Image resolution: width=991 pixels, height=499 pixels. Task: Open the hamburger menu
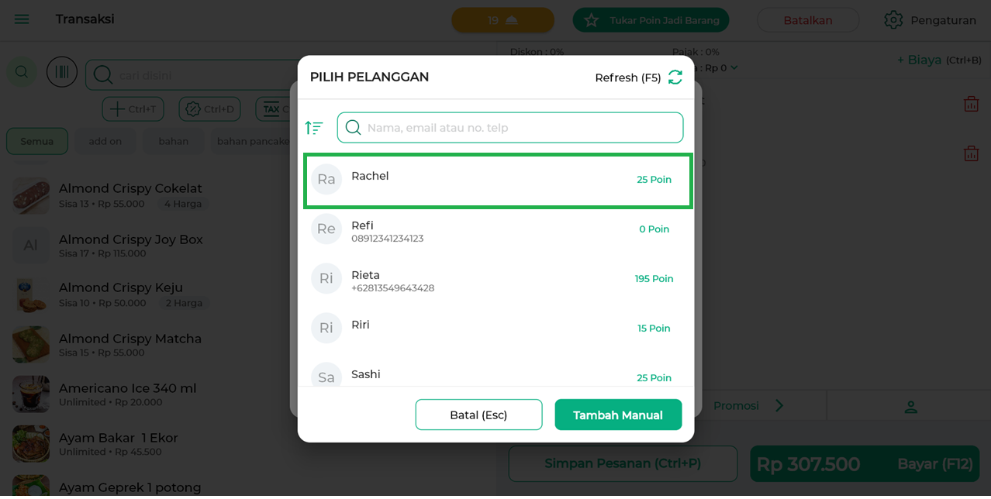22,19
